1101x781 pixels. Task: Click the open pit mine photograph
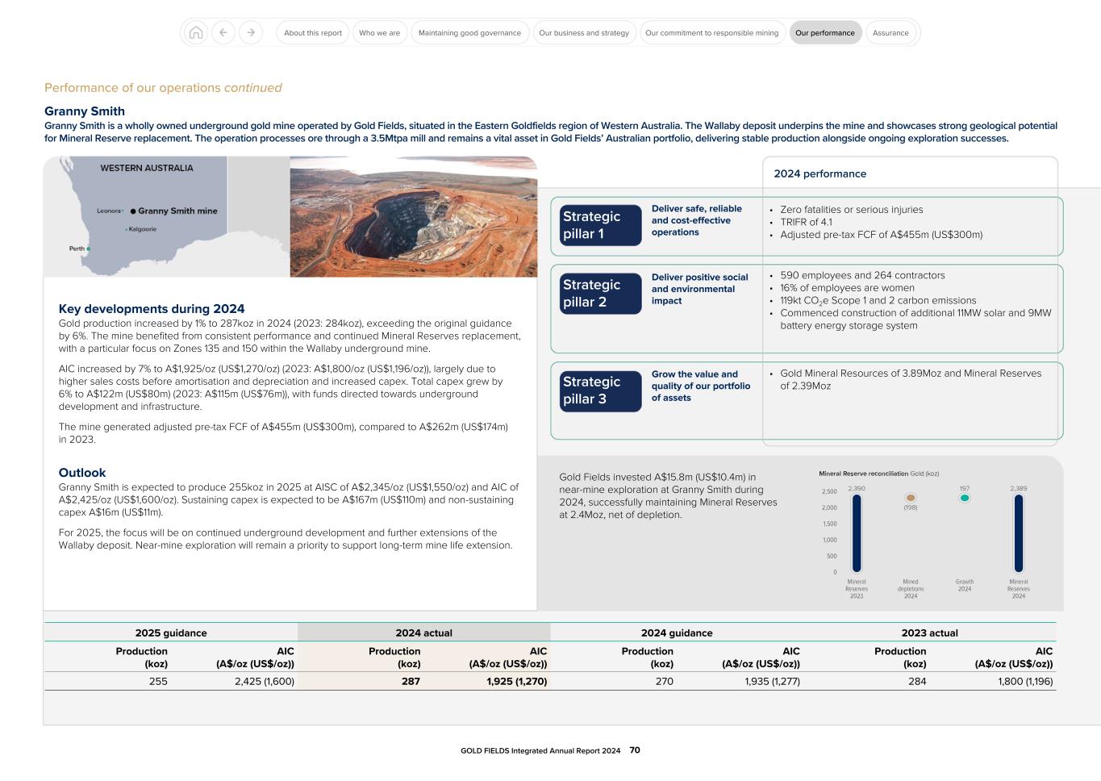coord(413,216)
